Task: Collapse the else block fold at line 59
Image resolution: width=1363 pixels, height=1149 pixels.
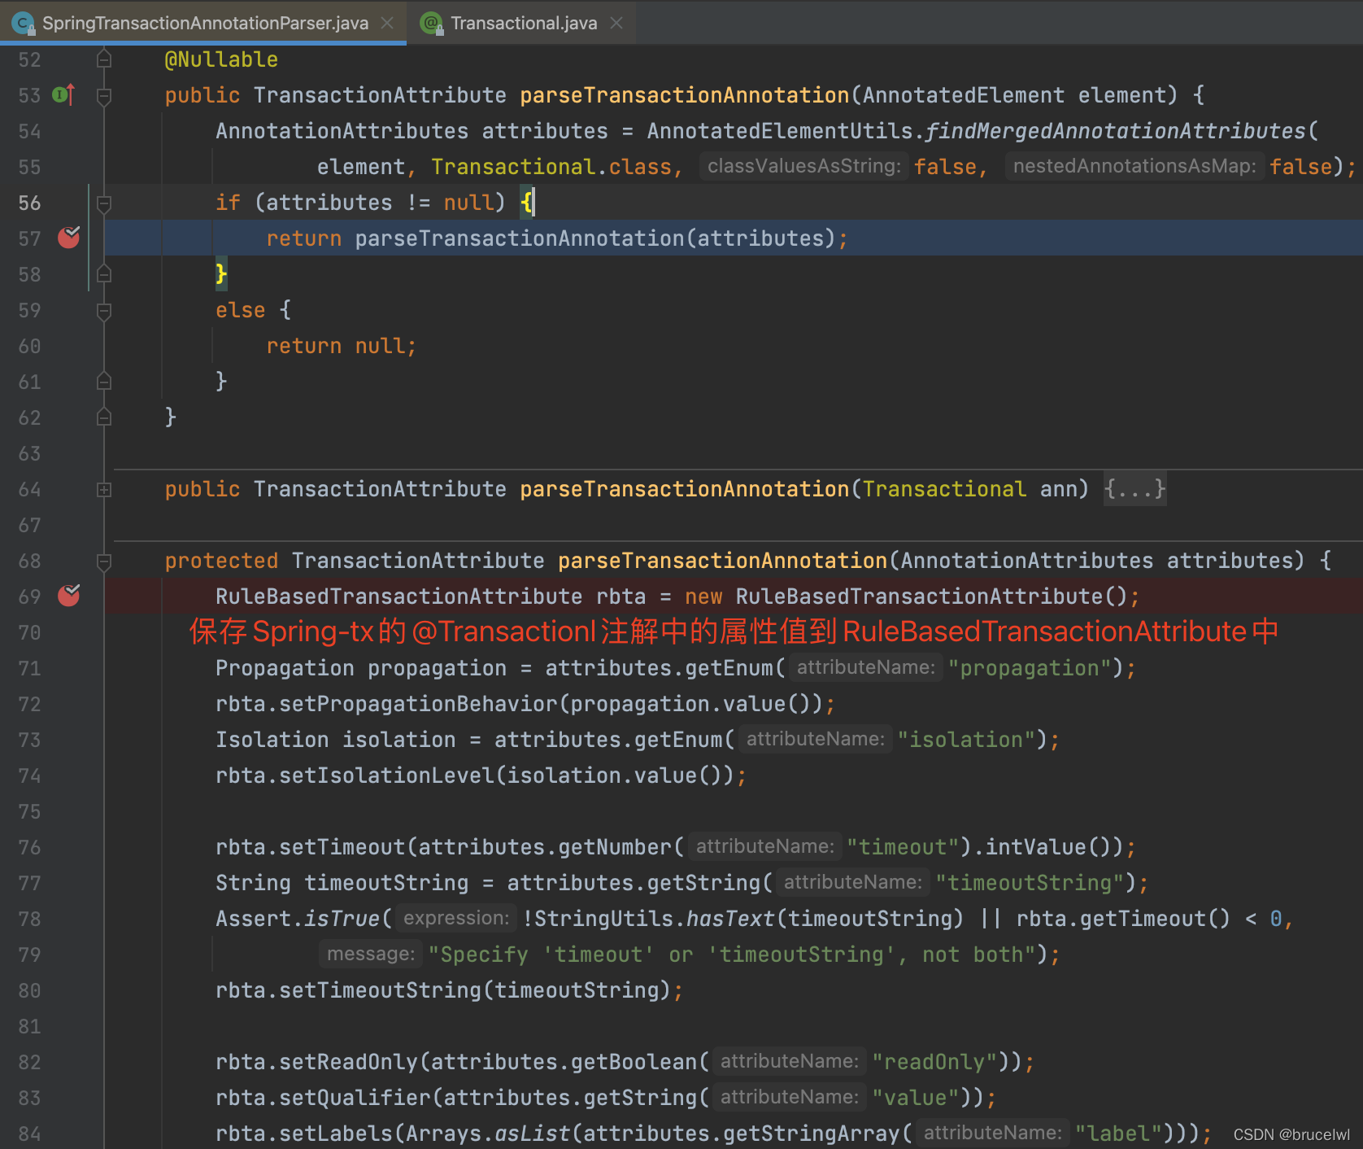Action: (x=104, y=311)
